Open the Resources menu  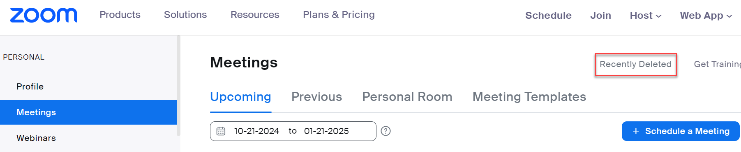point(255,15)
